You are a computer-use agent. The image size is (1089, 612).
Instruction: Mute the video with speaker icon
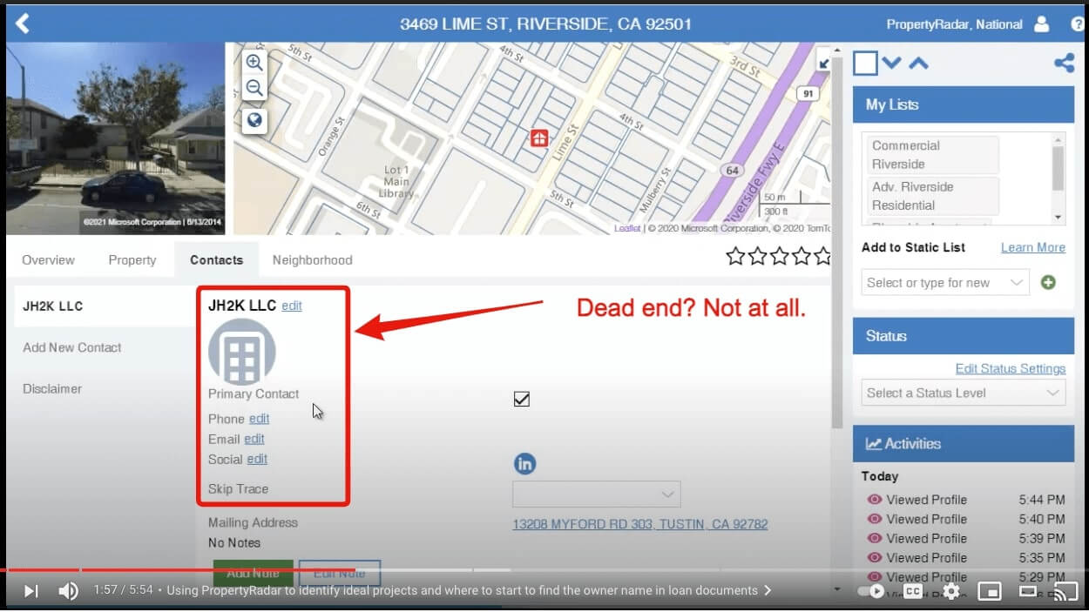coord(68,591)
